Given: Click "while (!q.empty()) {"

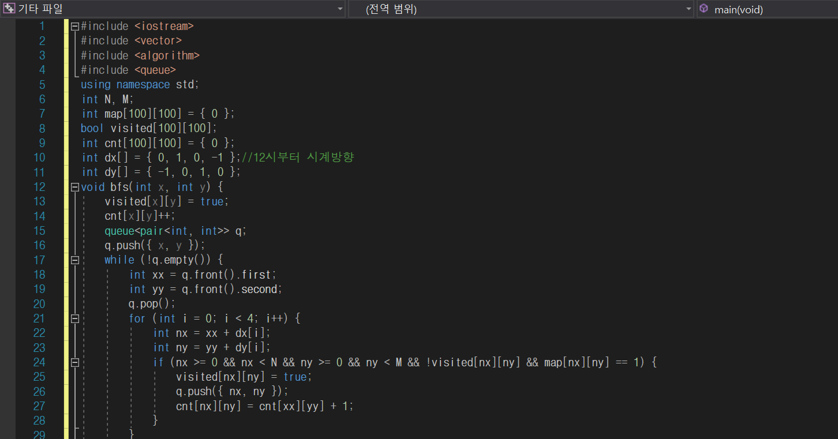Looking at the screenshot, I should (164, 260).
